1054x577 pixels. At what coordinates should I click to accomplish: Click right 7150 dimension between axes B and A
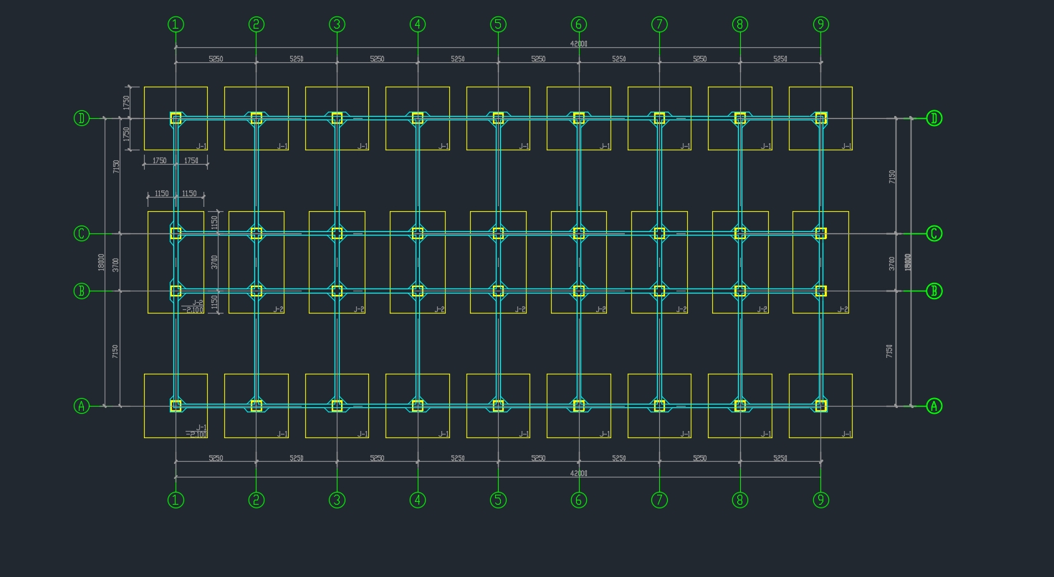coord(889,351)
